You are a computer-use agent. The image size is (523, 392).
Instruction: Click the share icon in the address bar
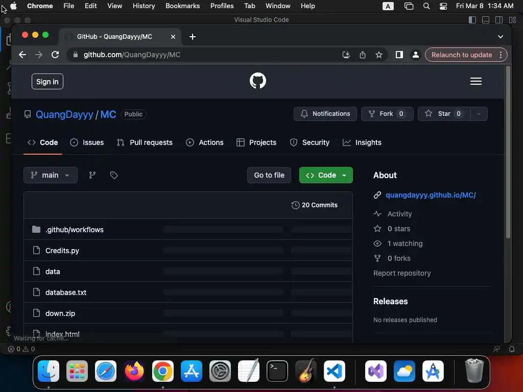pos(363,55)
